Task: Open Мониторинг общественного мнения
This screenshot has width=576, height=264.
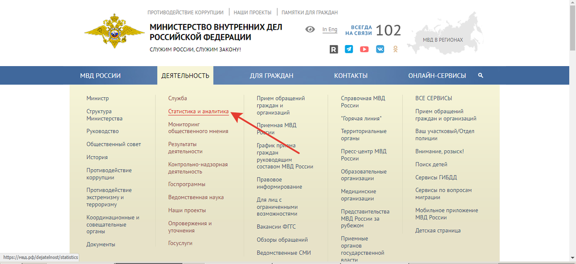Action: 198,127
